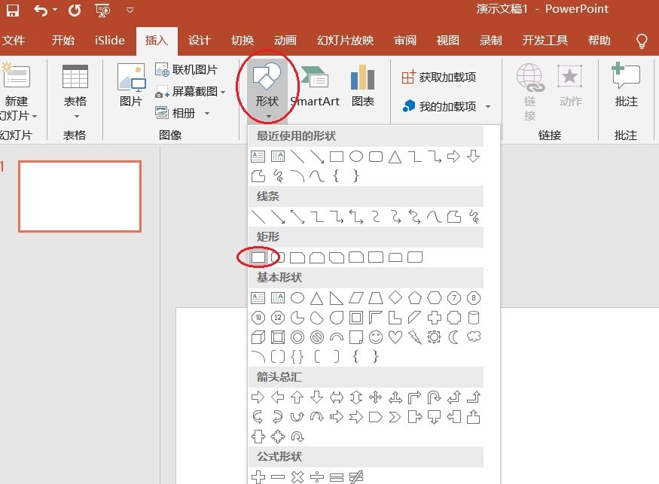Click the 图片 insert button
Image resolution: width=659 pixels, height=484 pixels.
click(131, 85)
